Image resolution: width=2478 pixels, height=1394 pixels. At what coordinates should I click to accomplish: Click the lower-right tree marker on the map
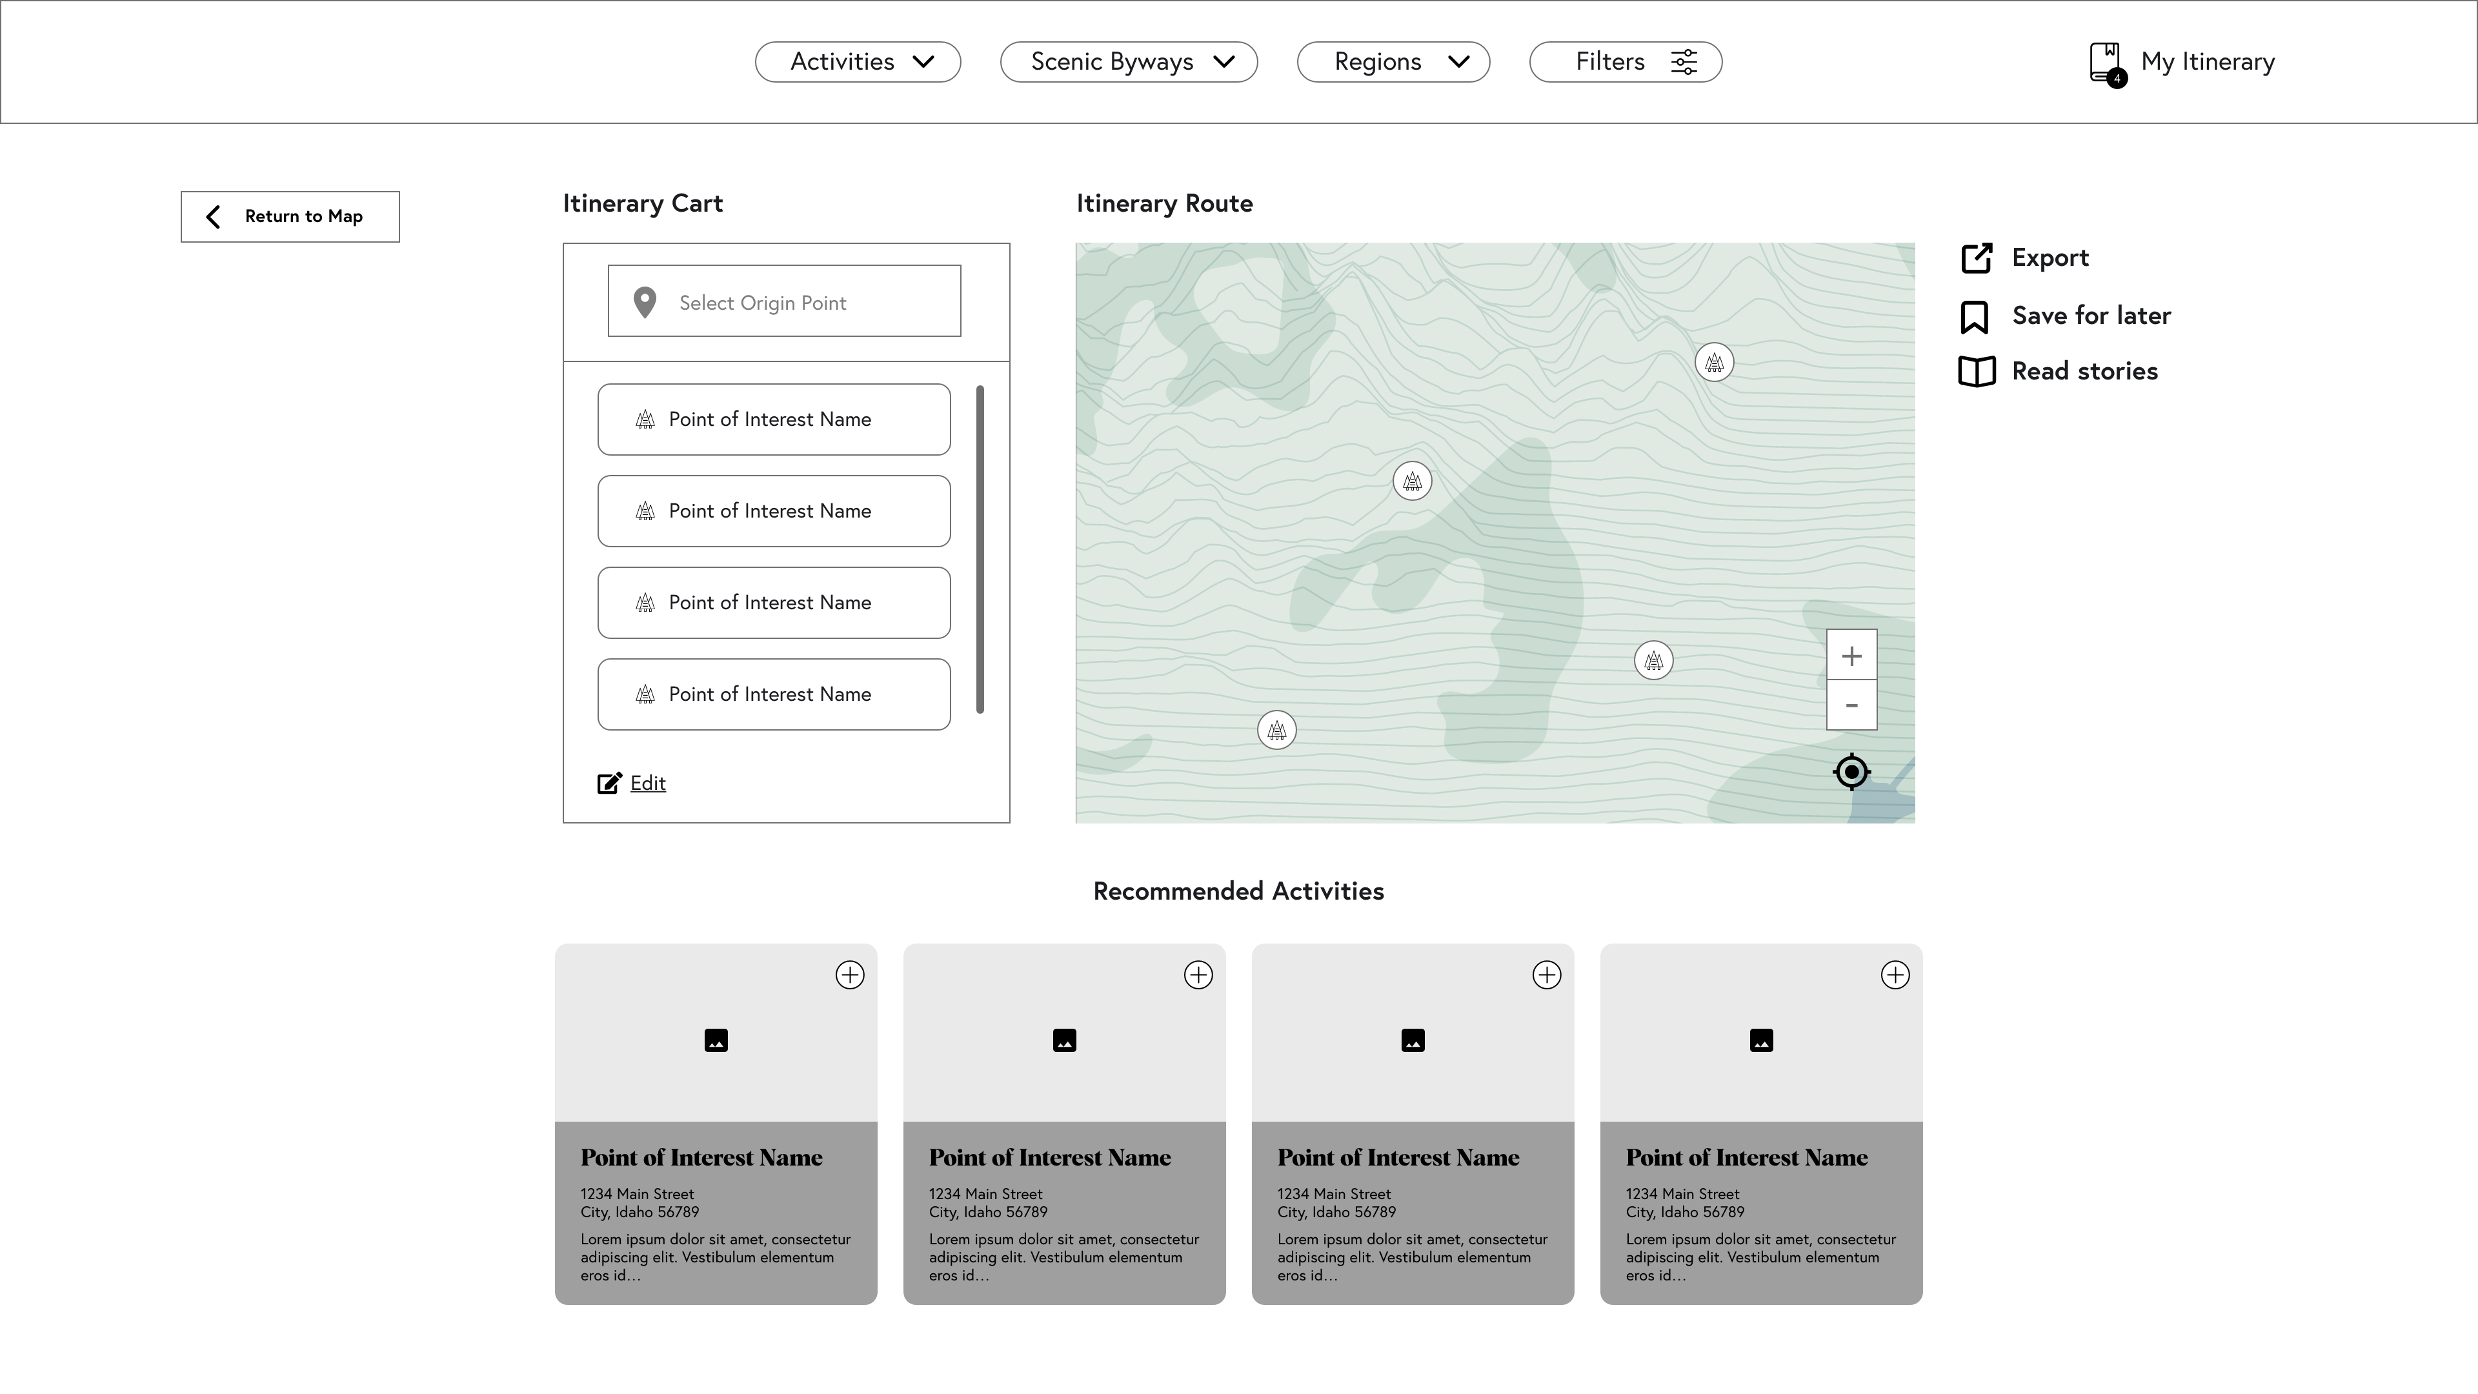[1653, 661]
